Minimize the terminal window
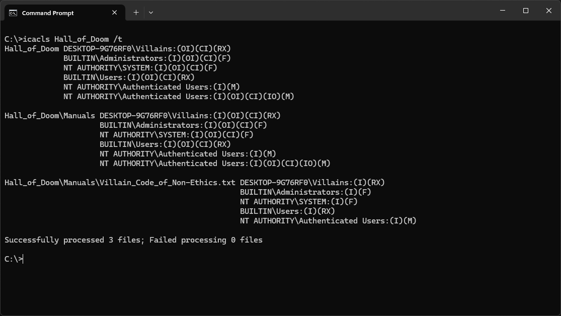Viewport: 561px width, 316px height. (x=503, y=11)
